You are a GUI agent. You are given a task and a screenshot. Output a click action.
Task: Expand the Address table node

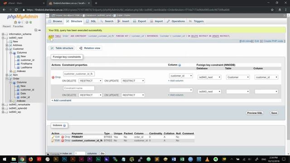tap(7, 45)
